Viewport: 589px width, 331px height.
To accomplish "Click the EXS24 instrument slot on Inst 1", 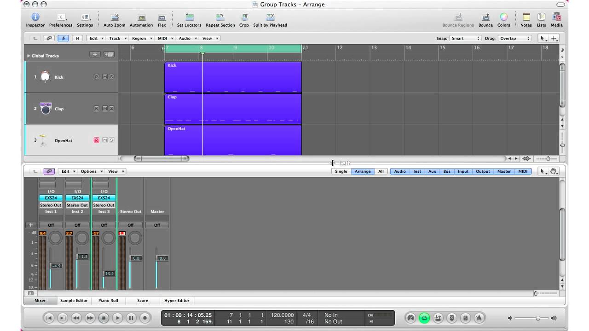I will point(51,198).
